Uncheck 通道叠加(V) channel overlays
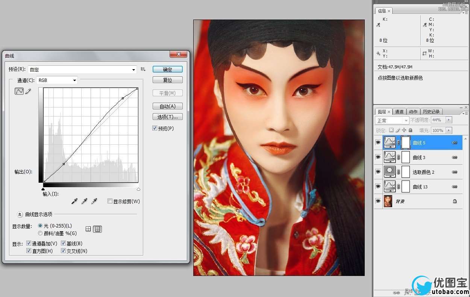The width and height of the screenshot is (470, 297). 29,244
